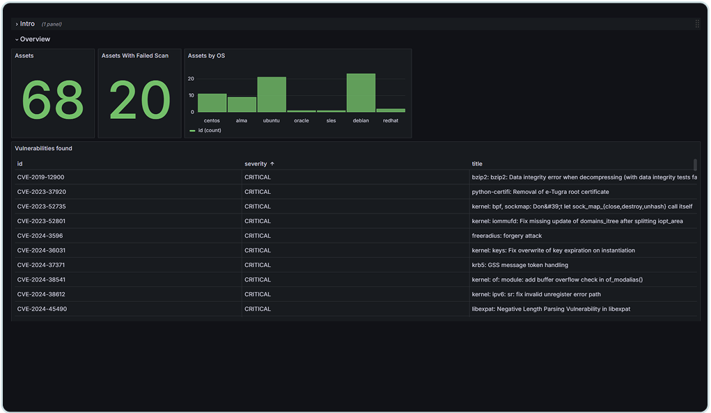The image size is (711, 413).
Task: Open the Assets by OS panel title
Action: (206, 56)
